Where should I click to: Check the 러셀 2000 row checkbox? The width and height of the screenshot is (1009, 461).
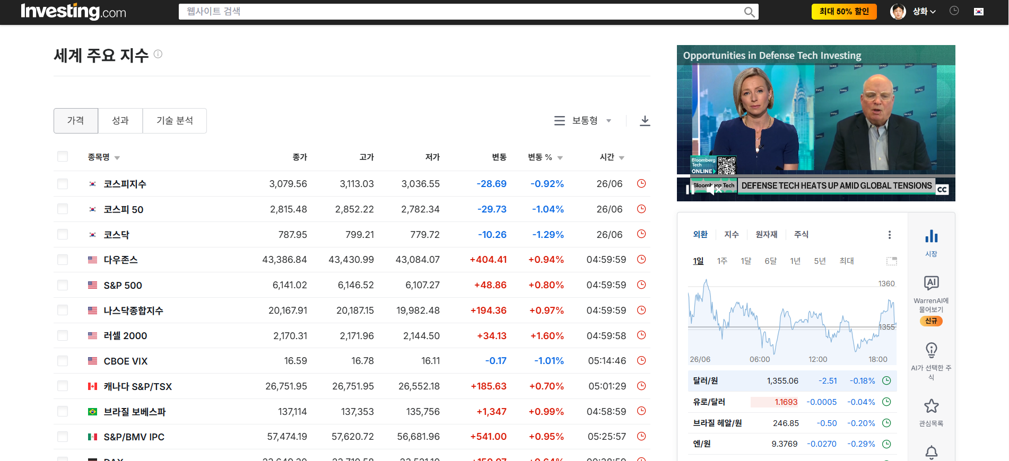pos(63,335)
